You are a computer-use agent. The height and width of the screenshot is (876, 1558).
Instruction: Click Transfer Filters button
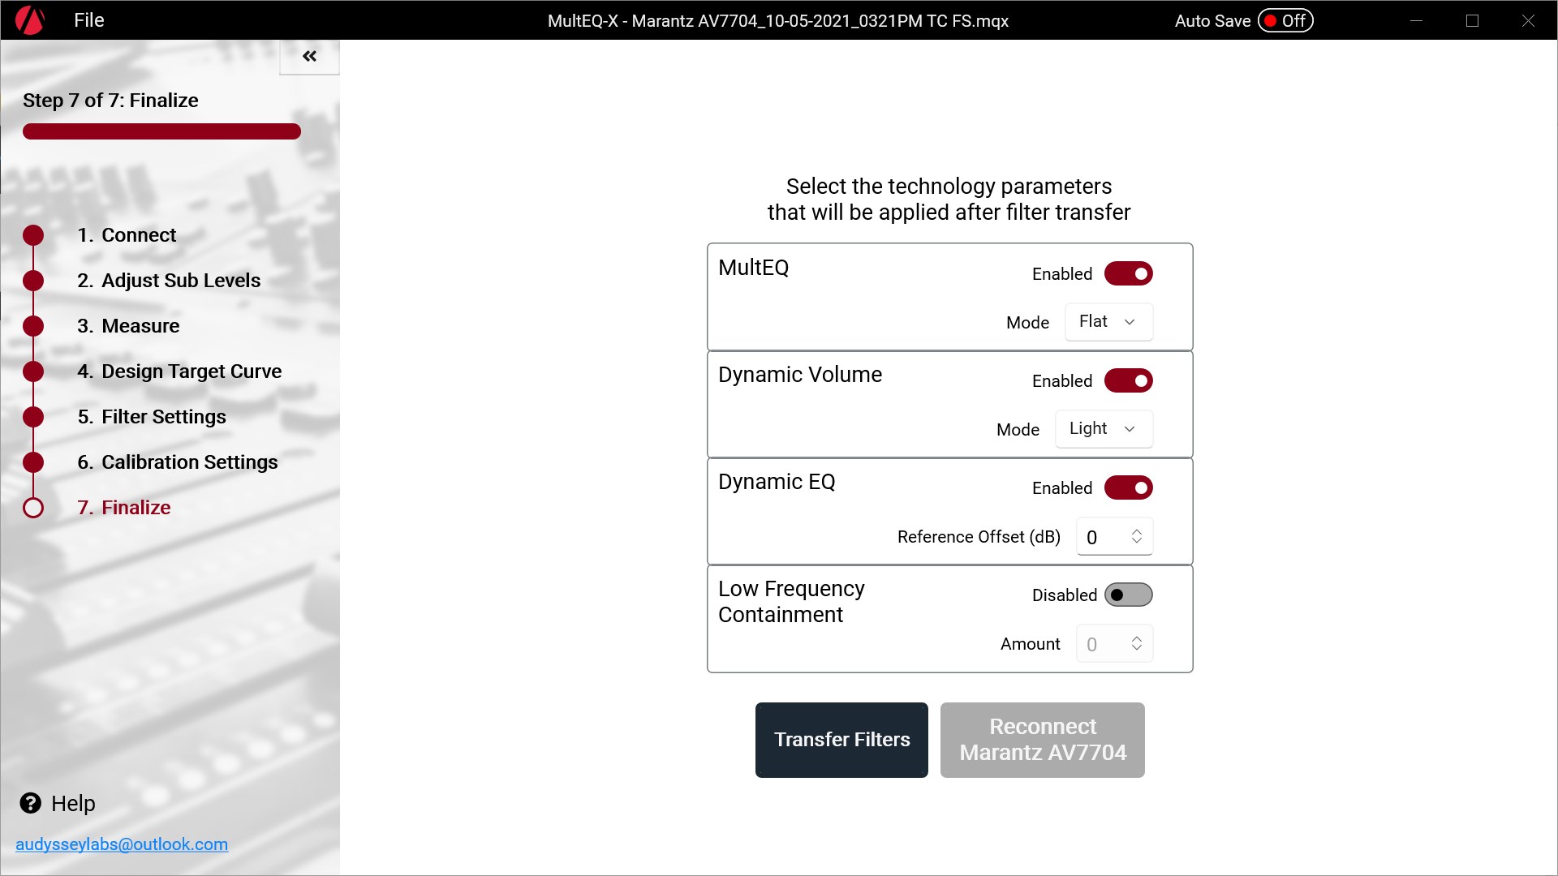click(x=841, y=740)
